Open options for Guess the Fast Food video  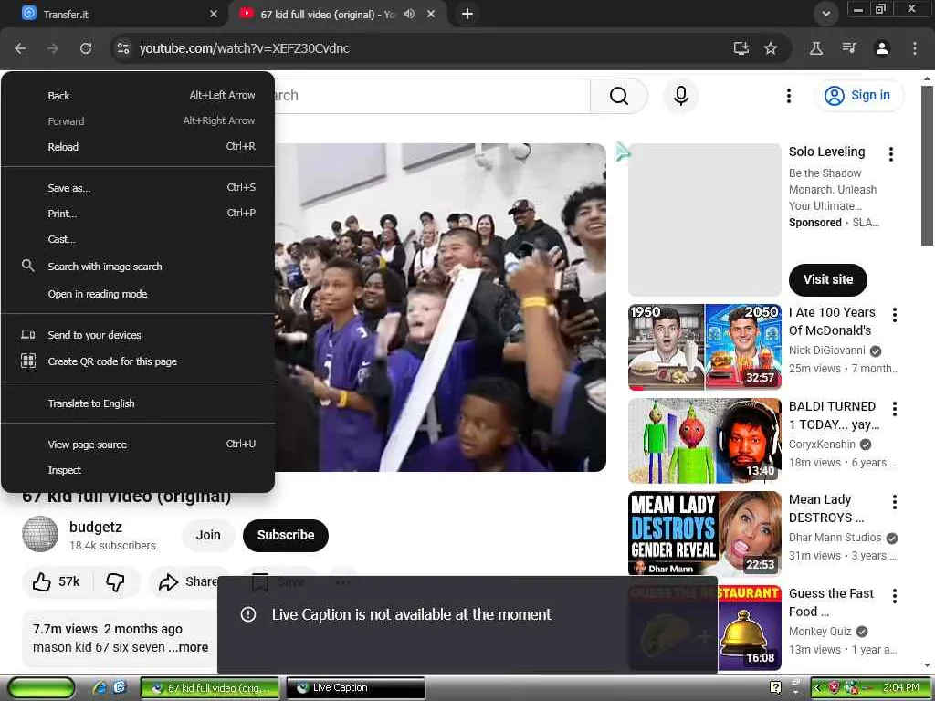point(895,595)
